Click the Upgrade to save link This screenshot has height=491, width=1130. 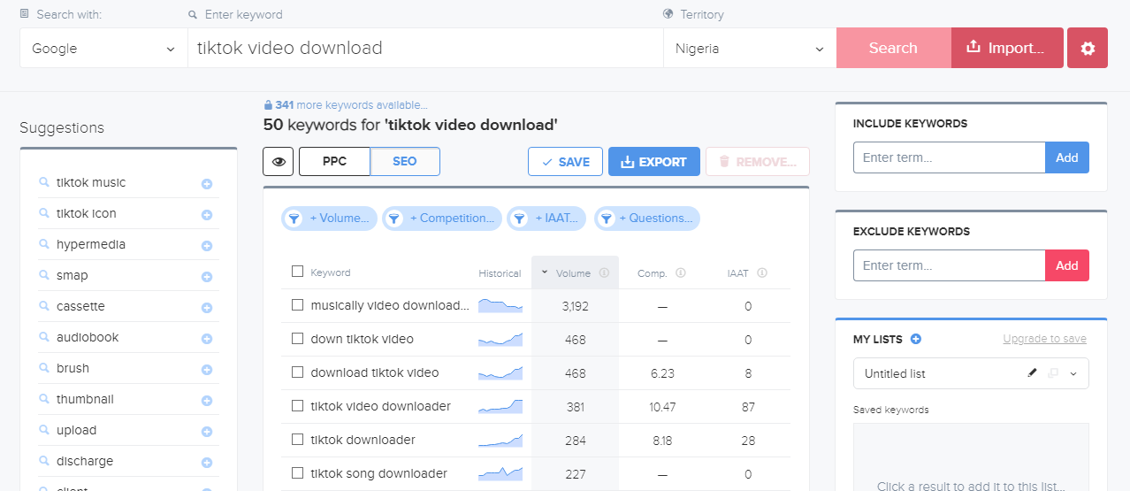coord(1044,339)
